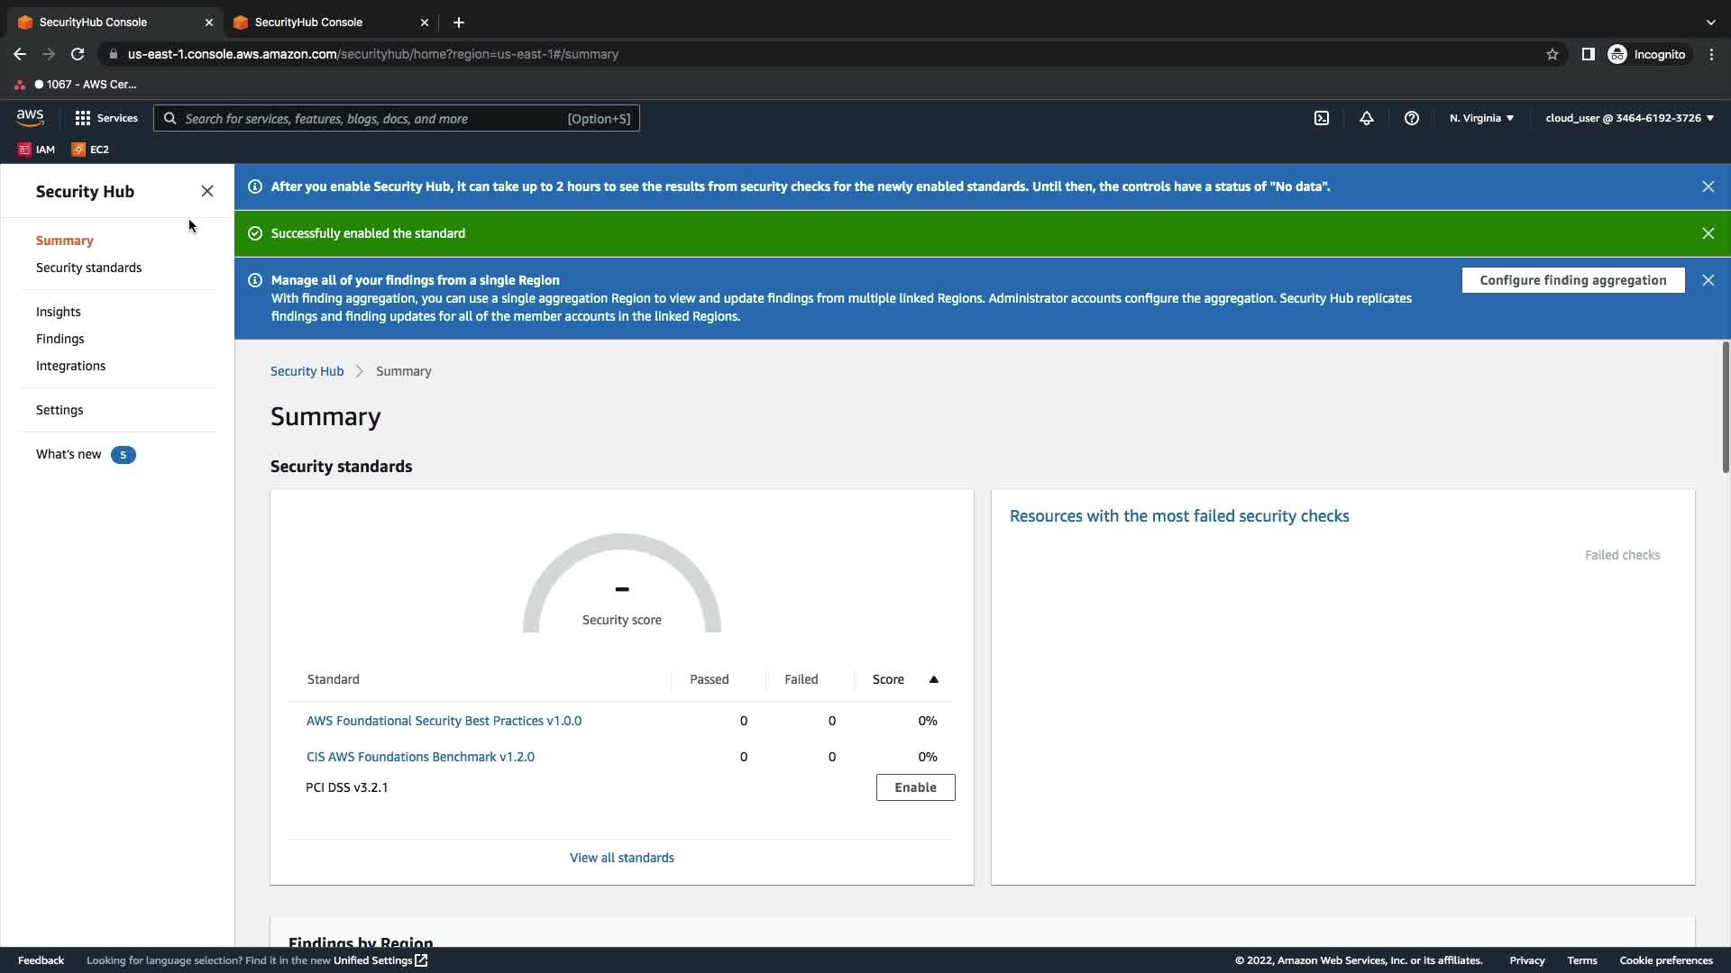Open the EC2 shortcut in favorites bar
The height and width of the screenshot is (973, 1731).
coord(90,150)
